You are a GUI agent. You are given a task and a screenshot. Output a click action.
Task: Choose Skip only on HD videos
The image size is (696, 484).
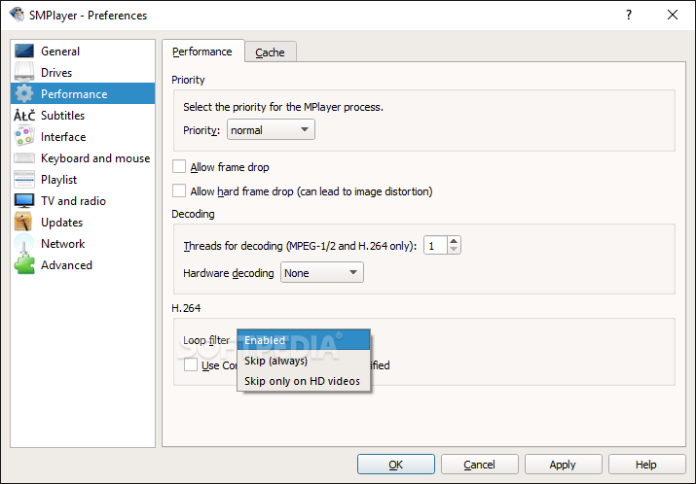(x=304, y=381)
